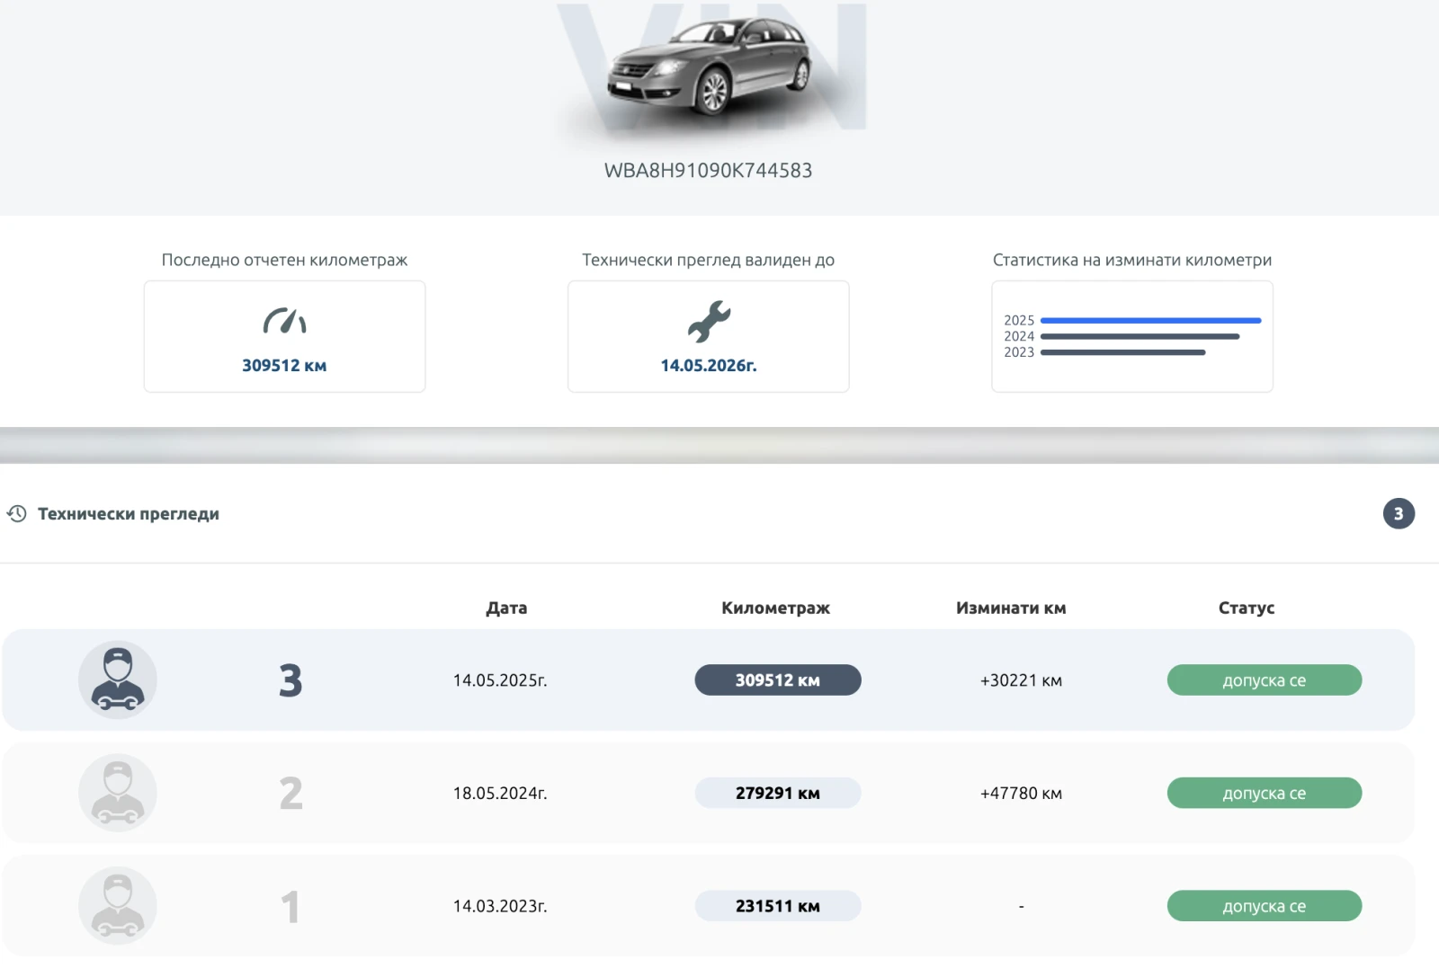
Task: Click the history clock icon beside Технически прегледи
Action: pos(17,514)
